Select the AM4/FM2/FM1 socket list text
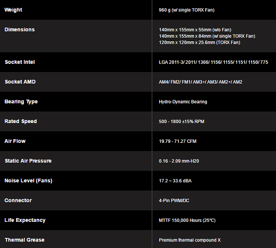Image resolution: width=276 pixels, height=248 pixels. point(200,82)
